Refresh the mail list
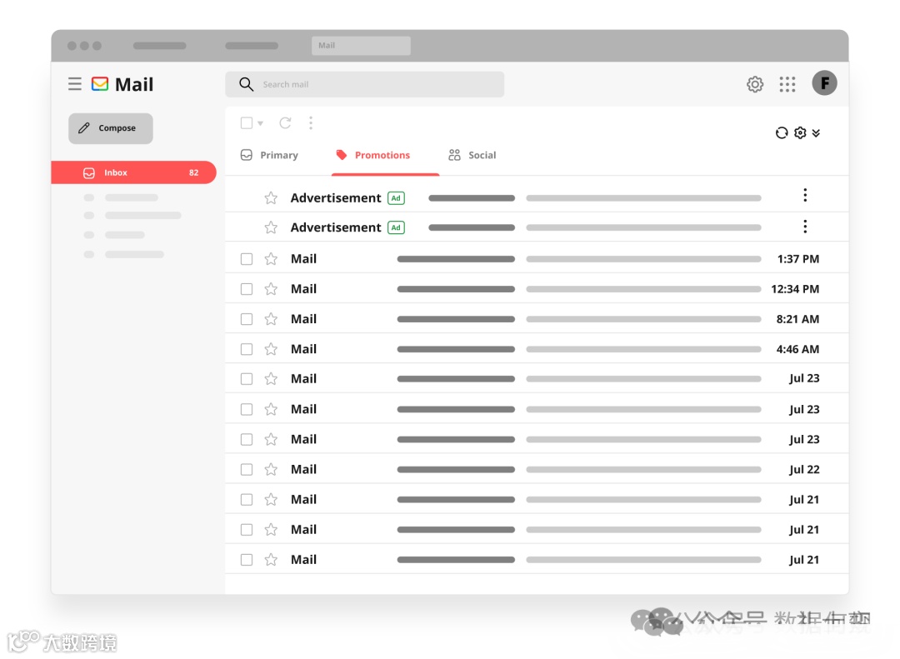Screen dimensions: 900x659 pyautogui.click(x=285, y=122)
